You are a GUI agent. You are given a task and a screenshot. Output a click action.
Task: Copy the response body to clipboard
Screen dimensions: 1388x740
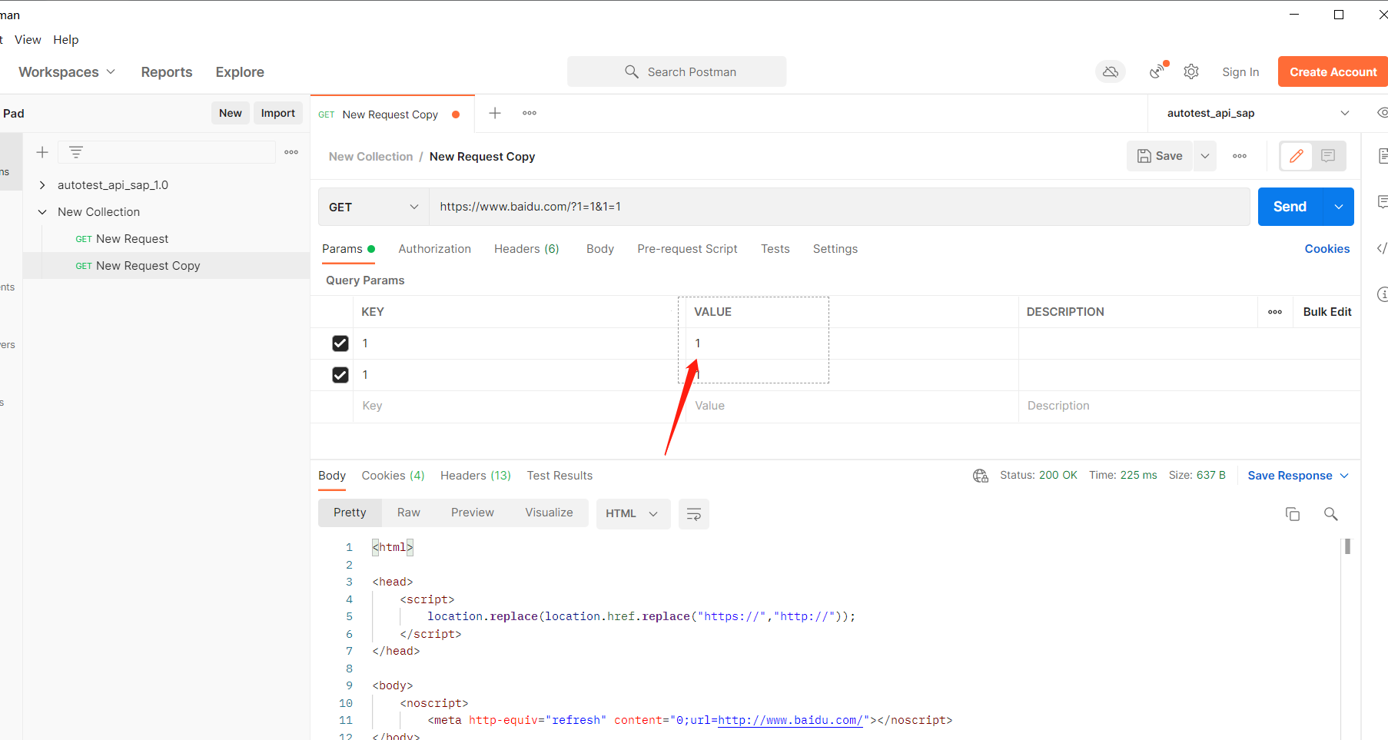click(1293, 514)
